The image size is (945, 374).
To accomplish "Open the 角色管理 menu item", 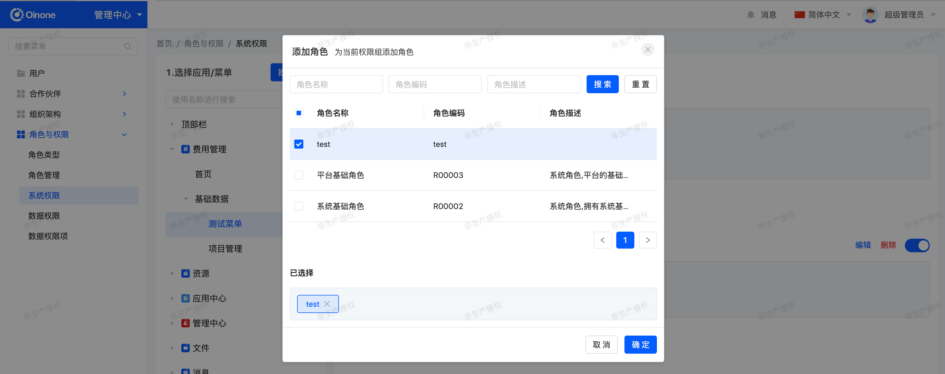I will (x=44, y=175).
